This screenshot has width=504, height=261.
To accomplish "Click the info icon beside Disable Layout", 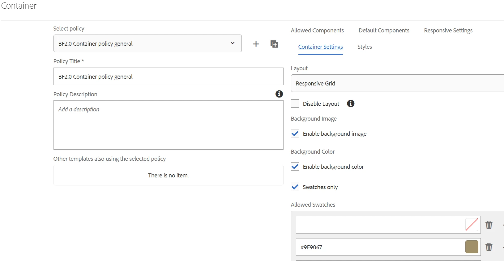I will [x=351, y=104].
